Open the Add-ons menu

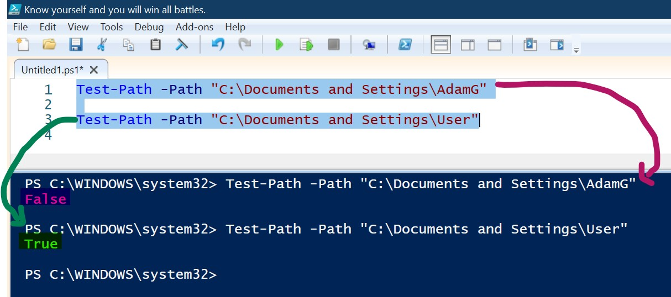pyautogui.click(x=195, y=27)
